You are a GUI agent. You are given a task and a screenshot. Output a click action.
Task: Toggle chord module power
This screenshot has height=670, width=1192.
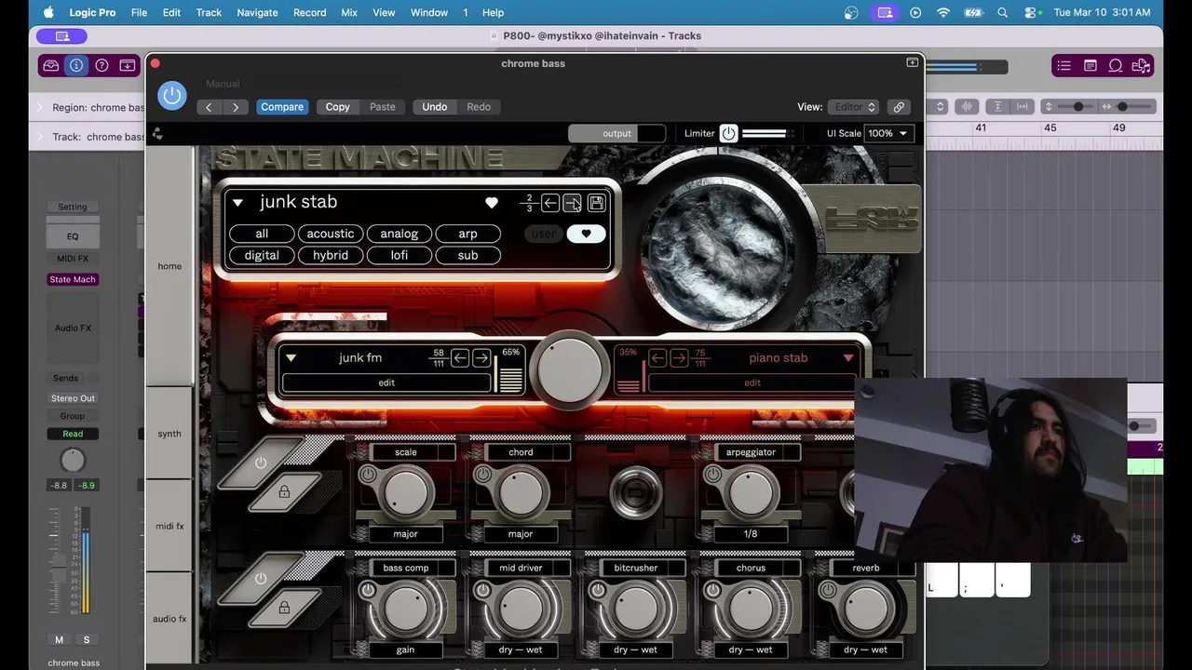pyautogui.click(x=482, y=475)
